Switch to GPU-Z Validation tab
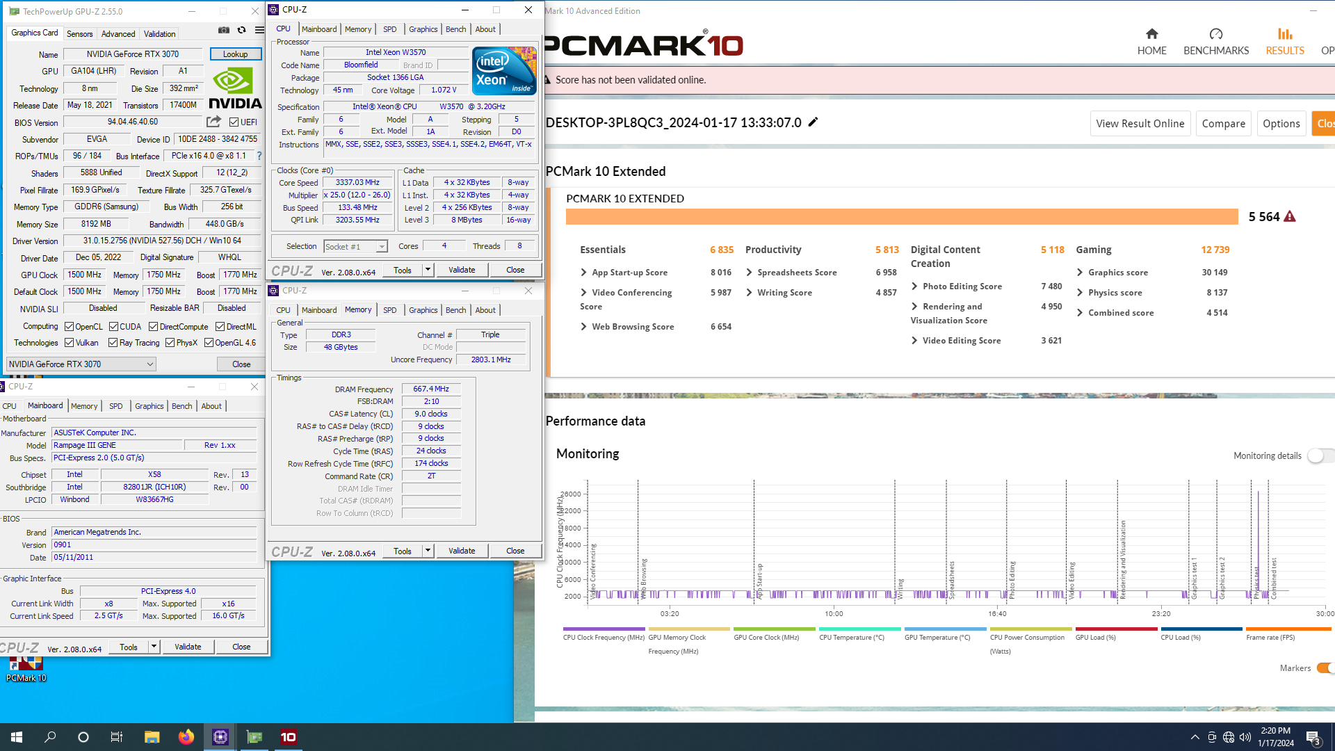Screen dimensions: 1335x751 click(x=159, y=34)
